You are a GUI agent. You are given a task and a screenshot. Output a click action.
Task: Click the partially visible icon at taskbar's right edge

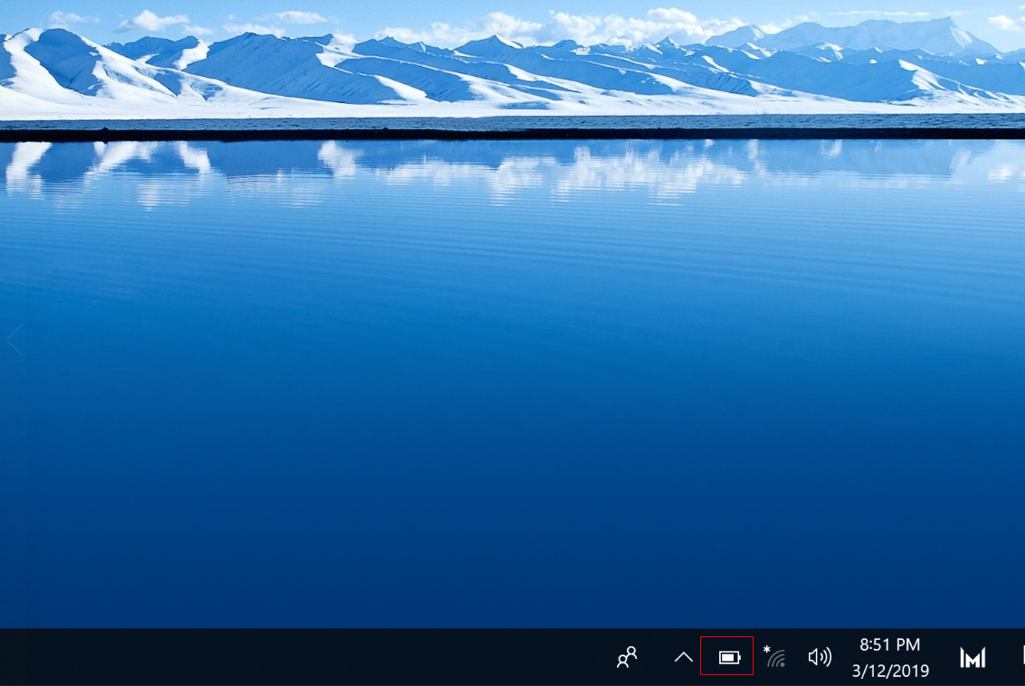pyautogui.click(x=1021, y=657)
